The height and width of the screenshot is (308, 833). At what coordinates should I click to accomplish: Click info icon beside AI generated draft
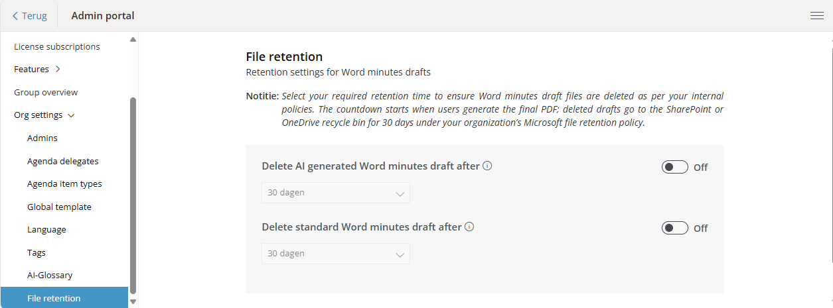[x=487, y=166]
